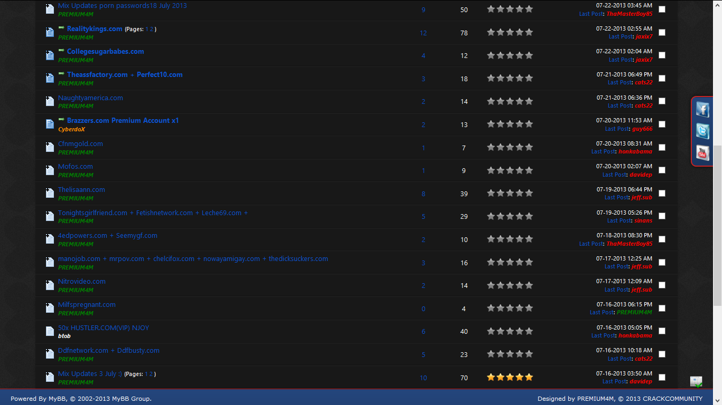Click thread document icon in Cfnmgold.com row
The width and height of the screenshot is (722, 405).
tap(50, 147)
